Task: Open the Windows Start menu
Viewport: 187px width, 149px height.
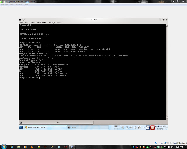Action: pos(4,147)
